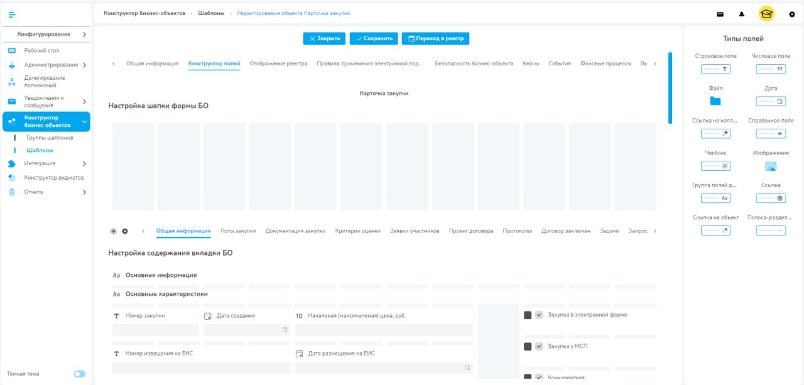Expand Уведомления и сообщения submenu
This screenshot has height=385, width=804.
tap(84, 102)
